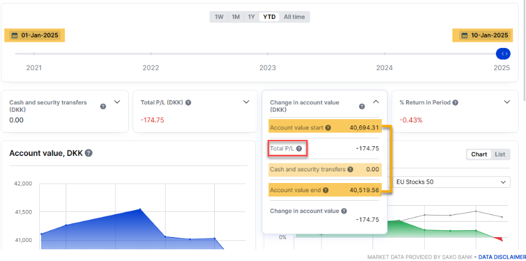Screen dimensions: 526x261
Task: Click help icon next to Account value start
Action: coord(328,128)
